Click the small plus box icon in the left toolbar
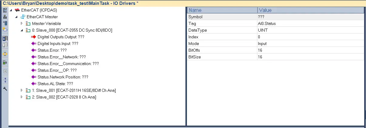Image resolution: width=366 pixels, height=128 pixels. coord(5,71)
